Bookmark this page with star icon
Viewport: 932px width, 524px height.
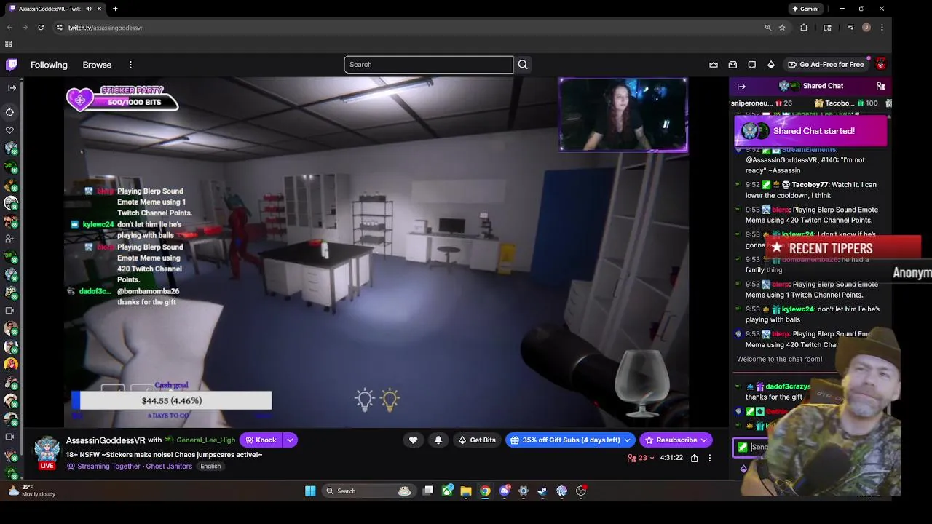782,28
